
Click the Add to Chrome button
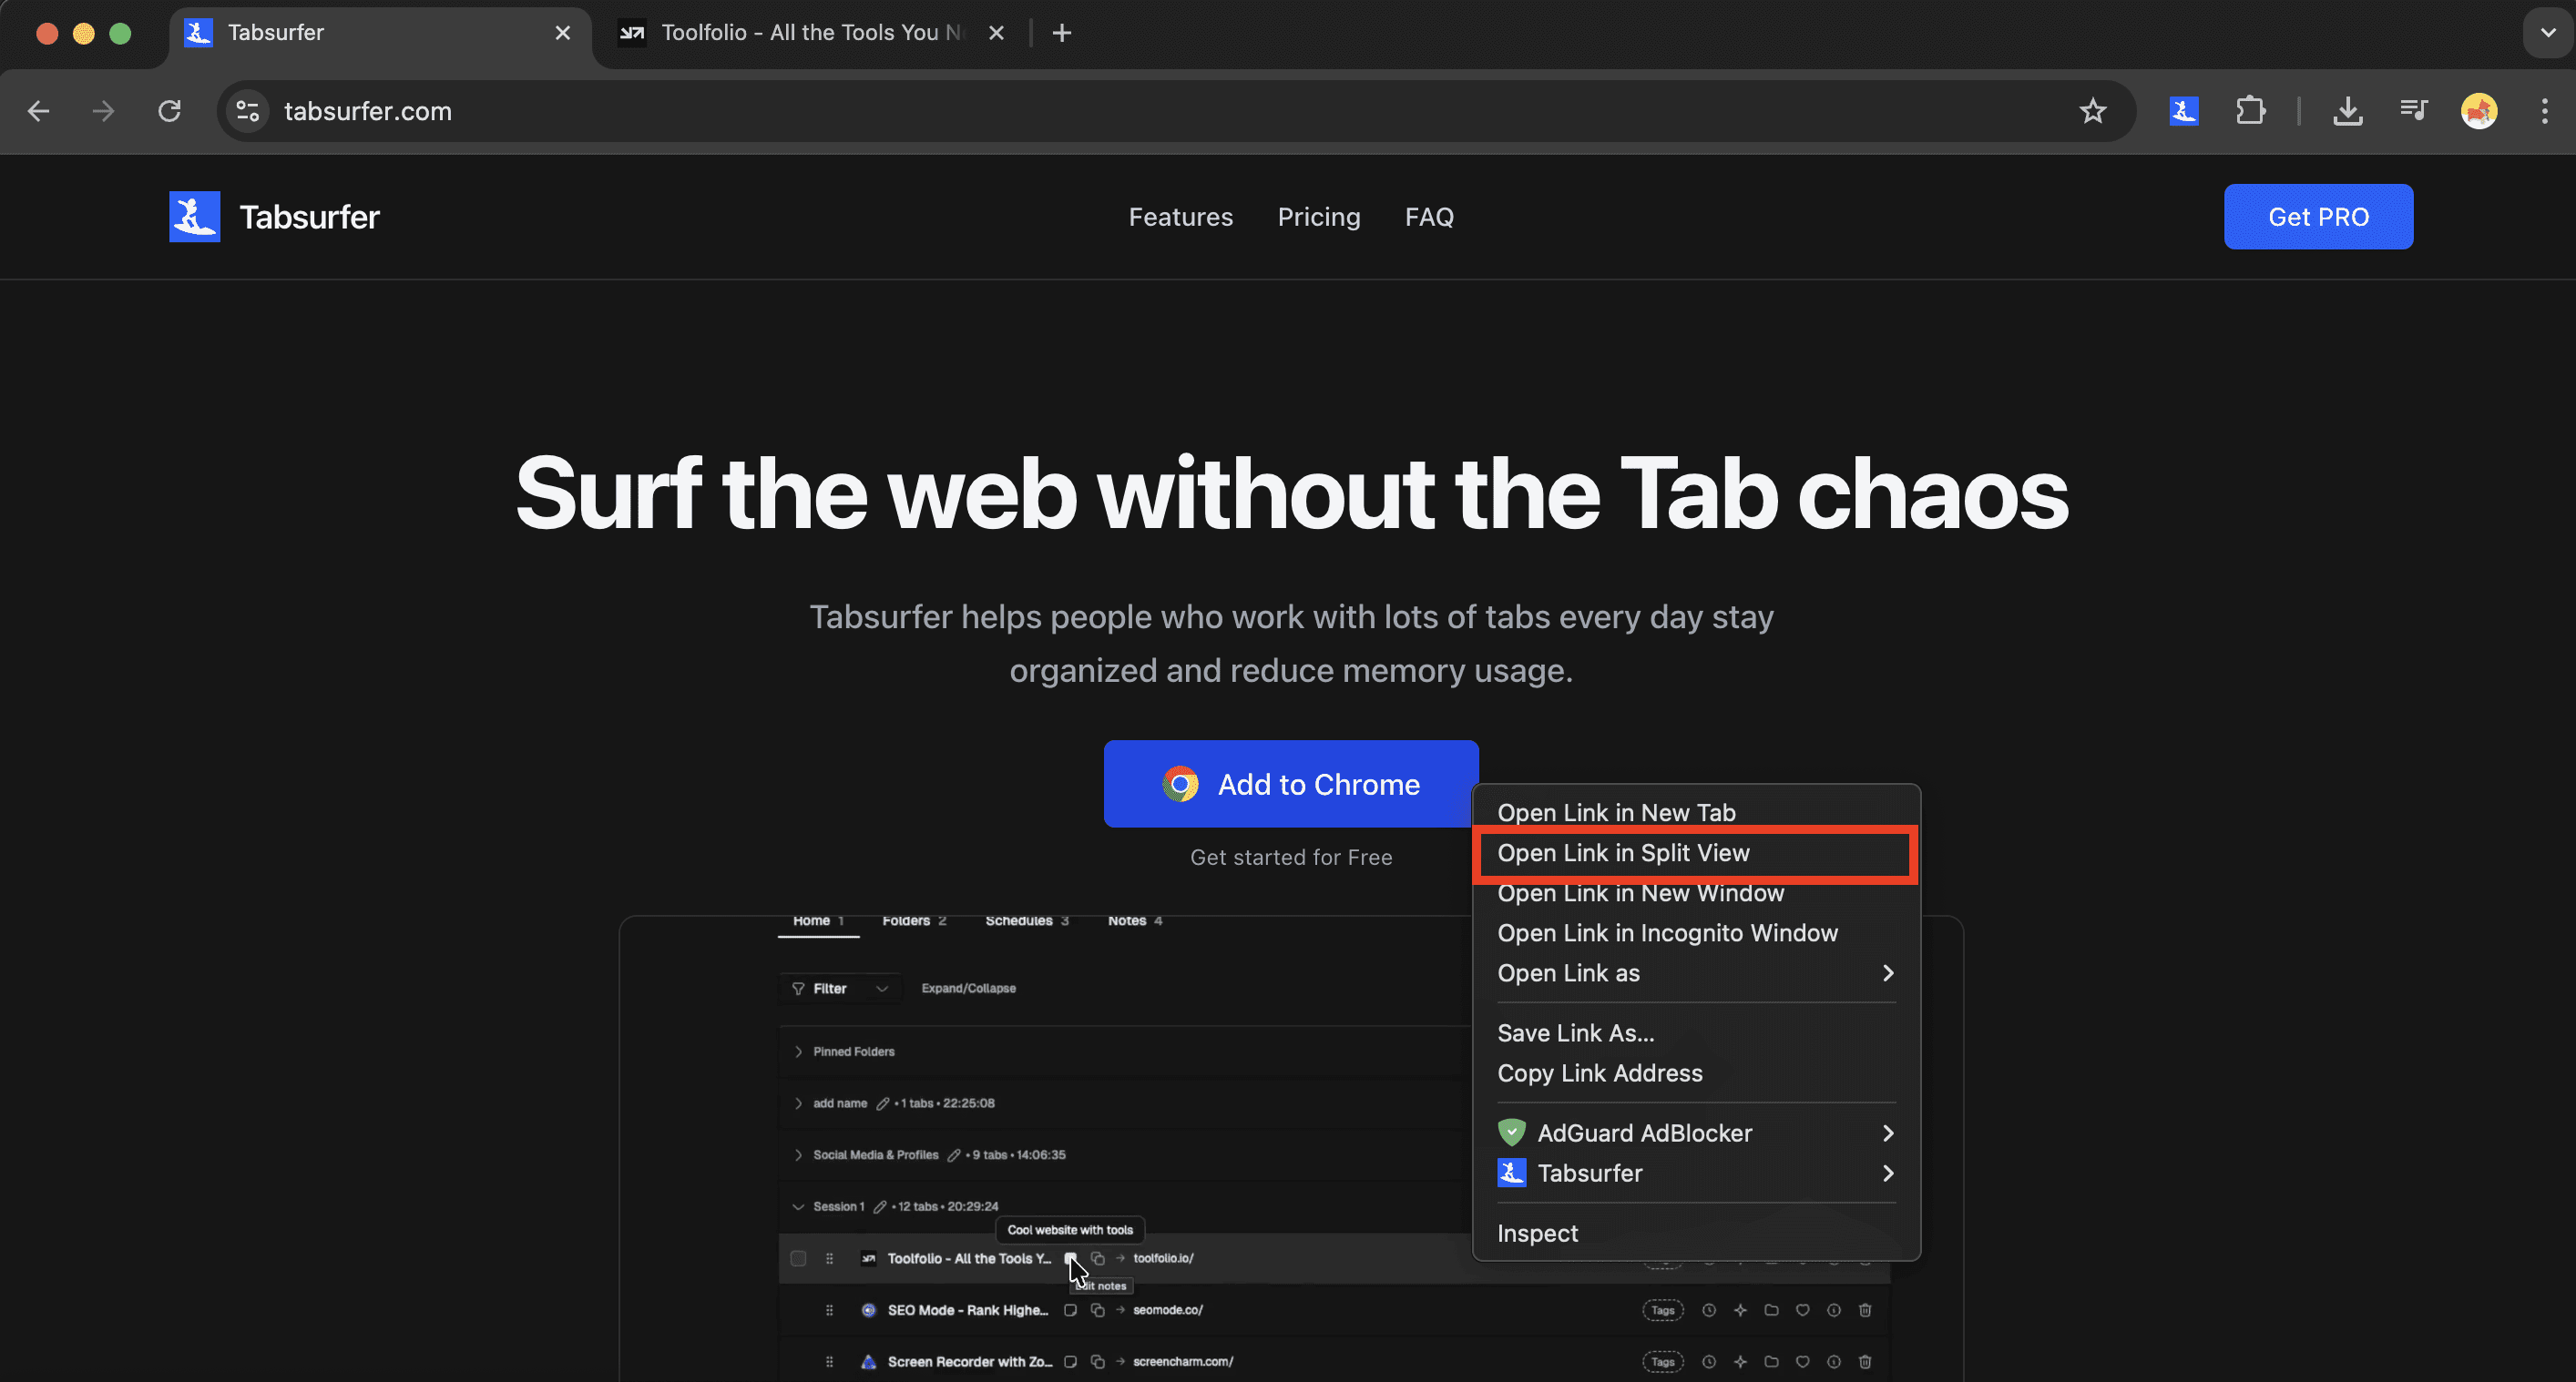(1290, 785)
